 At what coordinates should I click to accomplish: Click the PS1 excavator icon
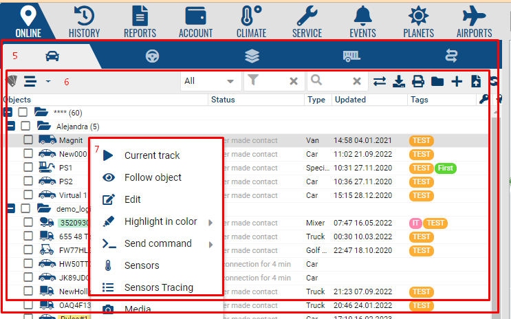pyautogui.click(x=47, y=167)
